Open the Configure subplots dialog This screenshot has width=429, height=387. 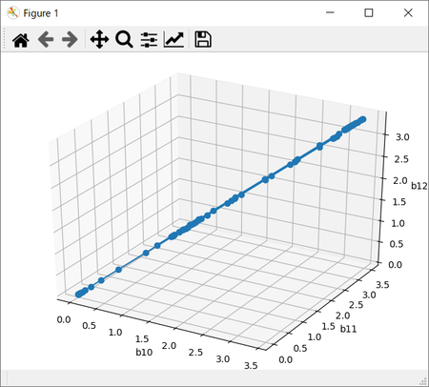click(149, 40)
